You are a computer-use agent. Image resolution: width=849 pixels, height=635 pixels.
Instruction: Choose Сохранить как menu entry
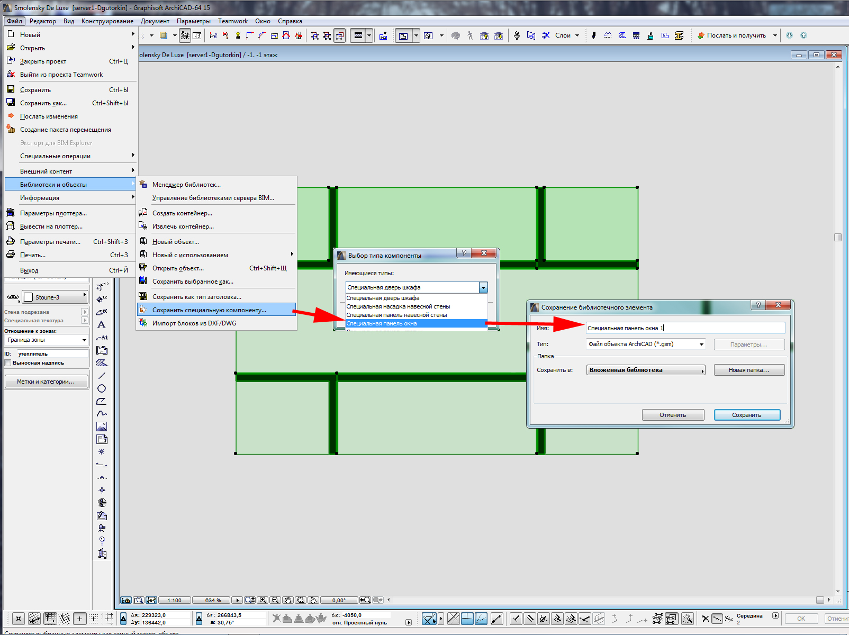pyautogui.click(x=71, y=103)
